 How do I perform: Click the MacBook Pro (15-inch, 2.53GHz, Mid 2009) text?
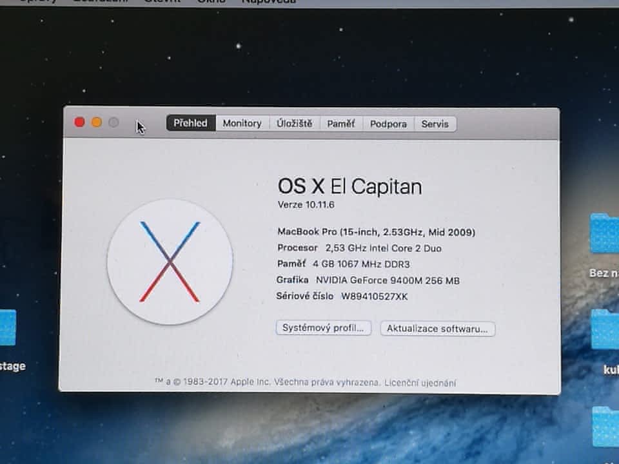(376, 232)
